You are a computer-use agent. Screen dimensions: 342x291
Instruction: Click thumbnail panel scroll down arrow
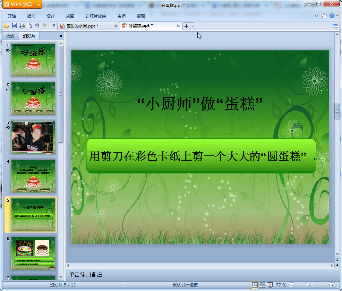coord(61,277)
